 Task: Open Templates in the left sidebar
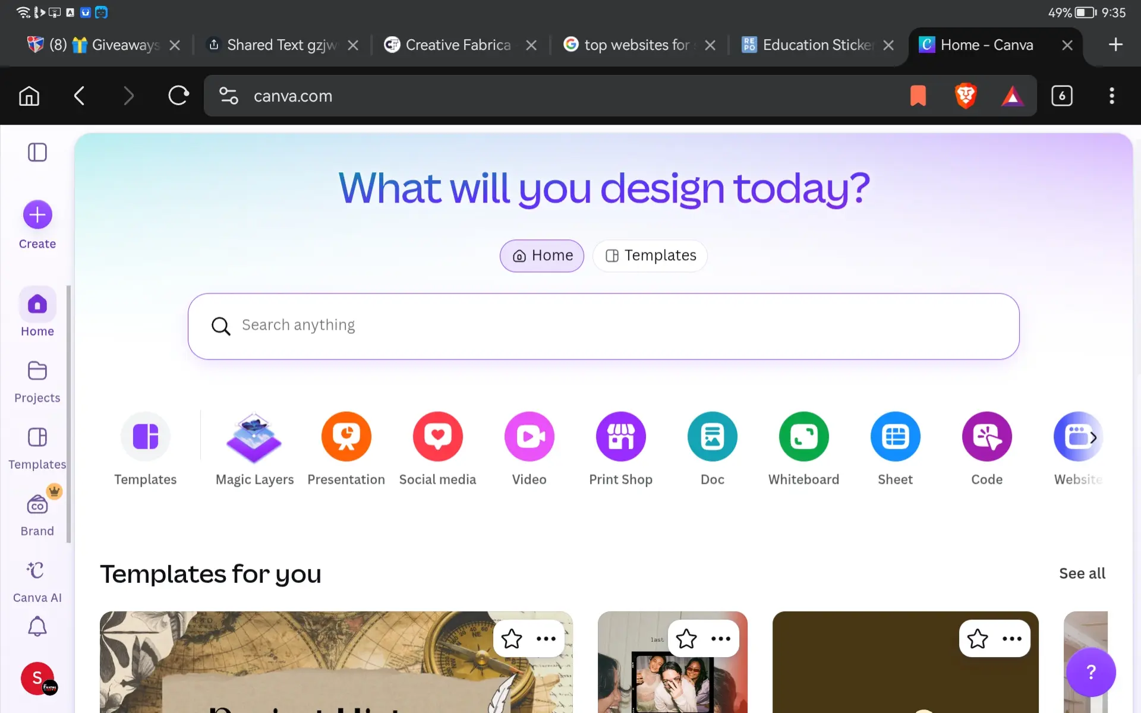tap(37, 448)
